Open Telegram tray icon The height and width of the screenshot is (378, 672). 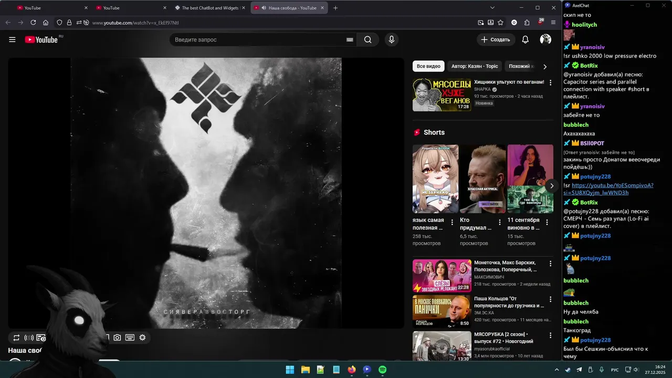[579, 370]
